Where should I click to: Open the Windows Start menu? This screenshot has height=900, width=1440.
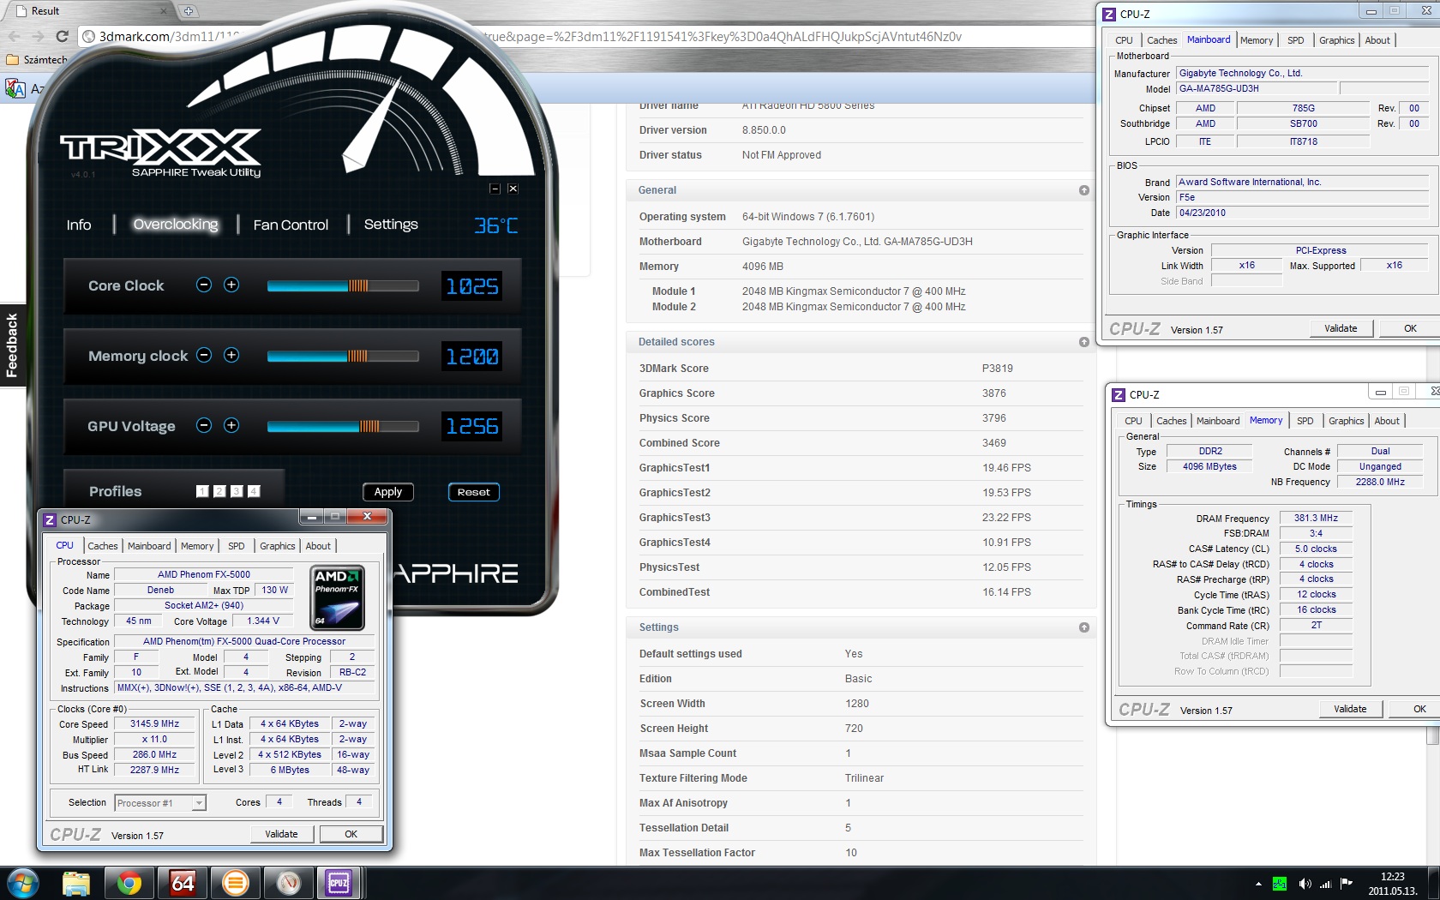tap(22, 883)
